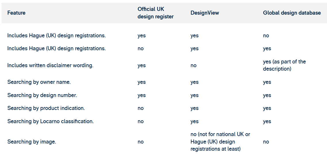Click Official UK register "no" for image search
327x155 pixels.
click(x=141, y=142)
